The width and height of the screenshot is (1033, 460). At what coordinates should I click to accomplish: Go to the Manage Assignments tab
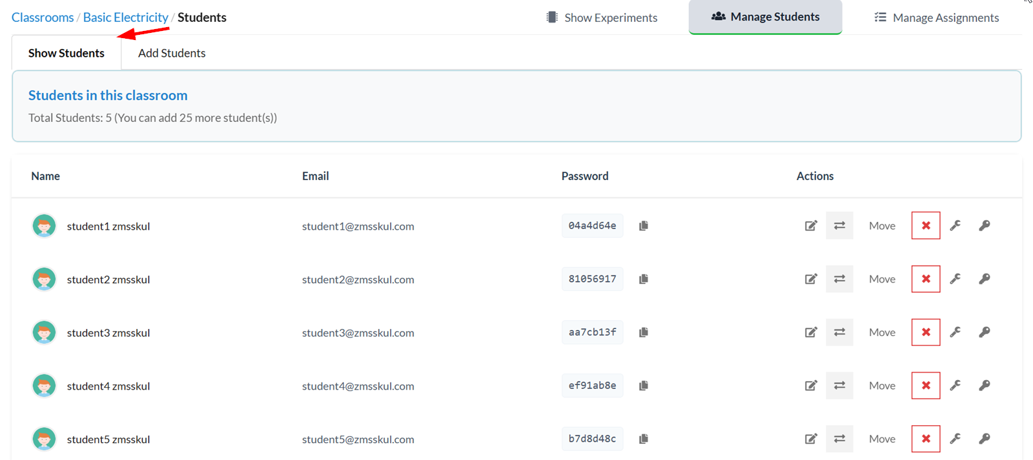click(x=937, y=17)
